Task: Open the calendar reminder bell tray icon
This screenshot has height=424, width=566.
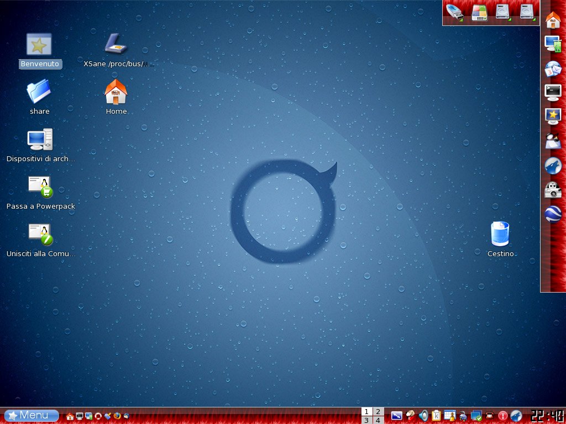Action: coord(450,416)
